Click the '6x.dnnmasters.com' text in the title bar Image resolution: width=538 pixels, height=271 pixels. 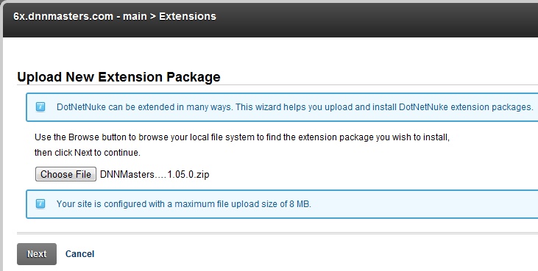[x=63, y=16]
